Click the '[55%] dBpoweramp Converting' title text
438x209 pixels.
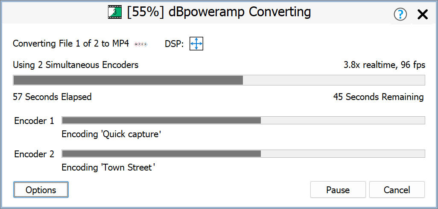219,12
